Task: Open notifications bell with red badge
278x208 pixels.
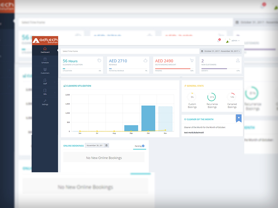Action: (x=219, y=41)
